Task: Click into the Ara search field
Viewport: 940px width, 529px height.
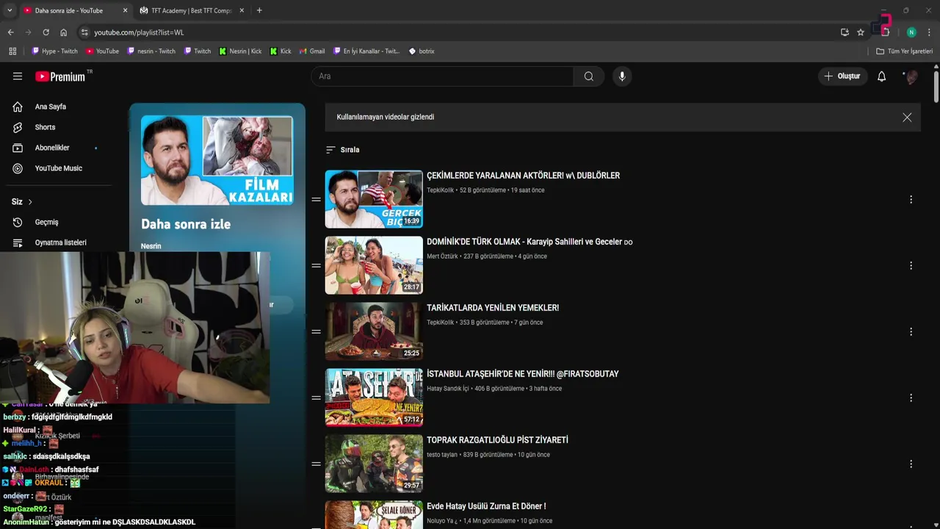Action: [442, 76]
